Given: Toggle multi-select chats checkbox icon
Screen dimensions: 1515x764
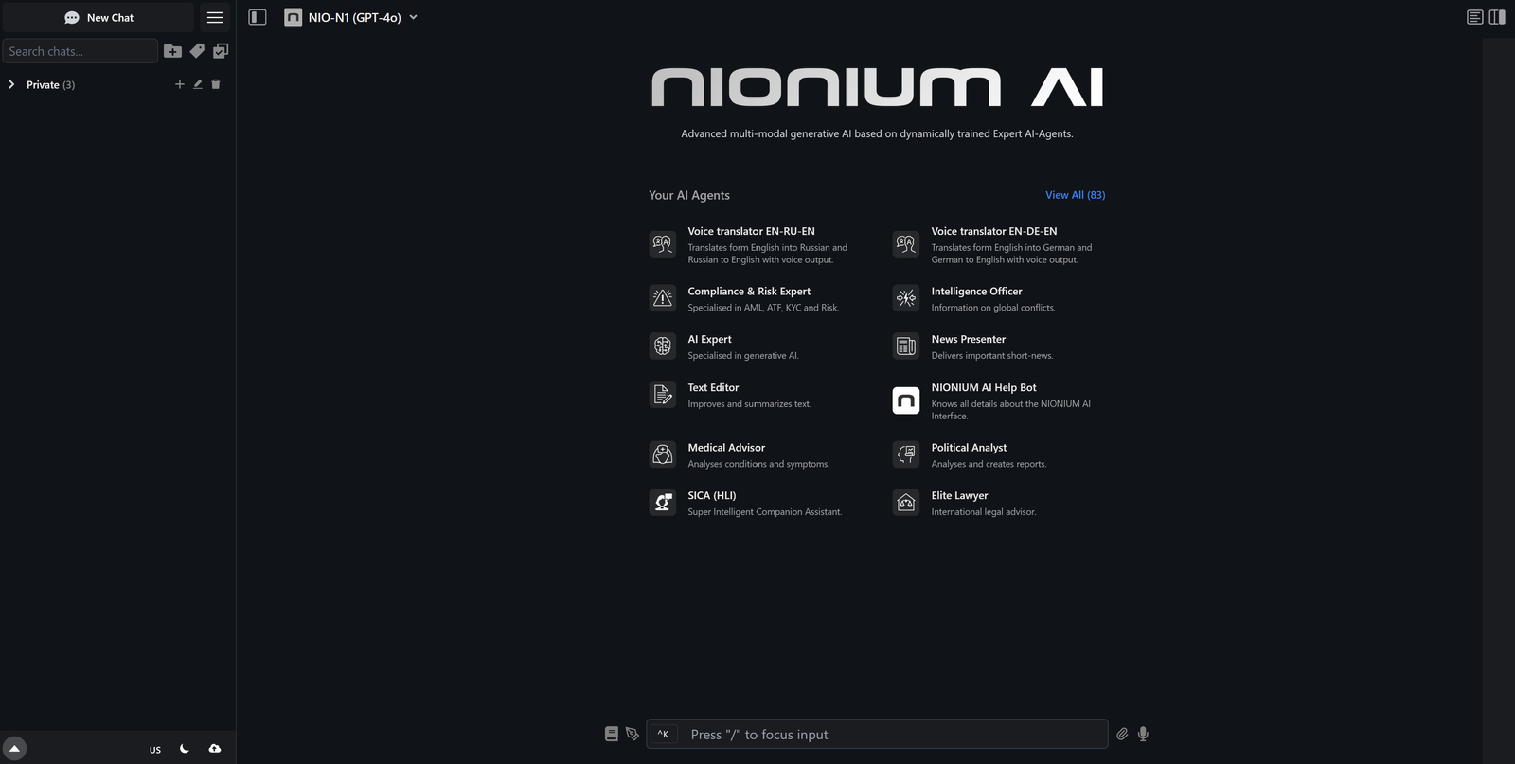Looking at the screenshot, I should click(x=221, y=51).
